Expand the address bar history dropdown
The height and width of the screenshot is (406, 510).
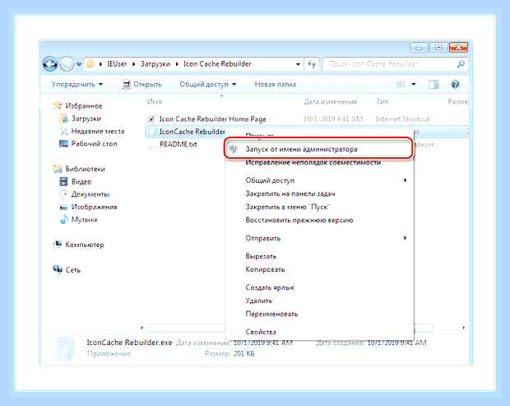(298, 64)
